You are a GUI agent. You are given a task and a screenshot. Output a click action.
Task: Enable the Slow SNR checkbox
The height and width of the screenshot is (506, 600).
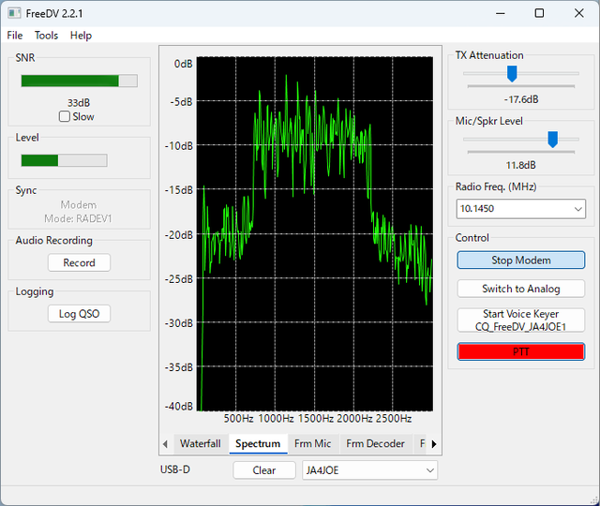coord(65,116)
